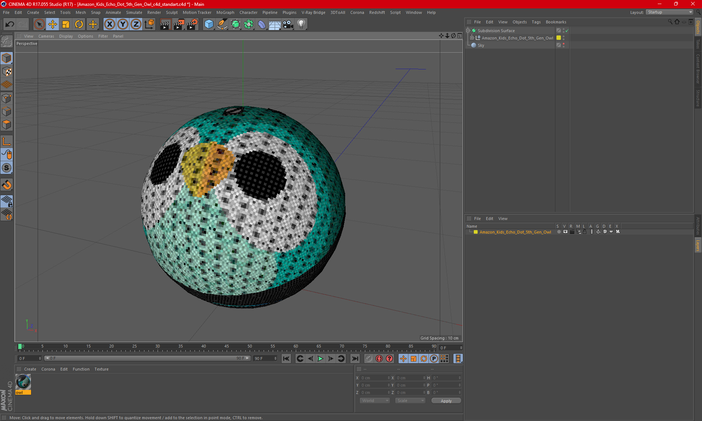Open the deformer Bend icon

pyautogui.click(x=262, y=24)
